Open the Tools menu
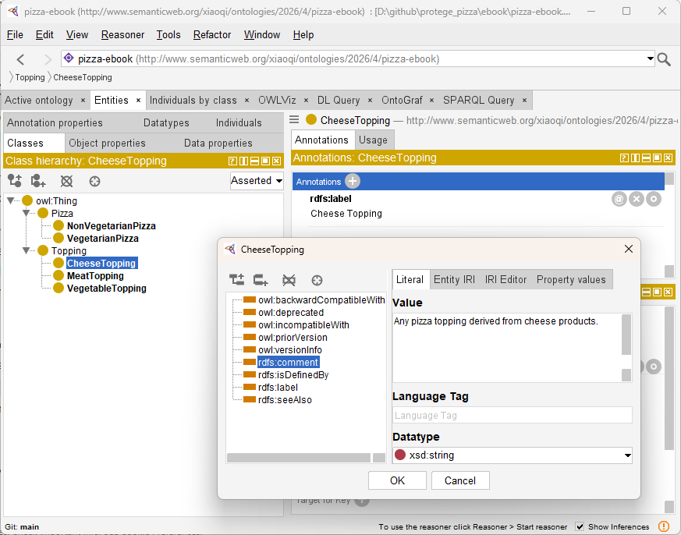Viewport: 681px width, 535px height. point(168,35)
